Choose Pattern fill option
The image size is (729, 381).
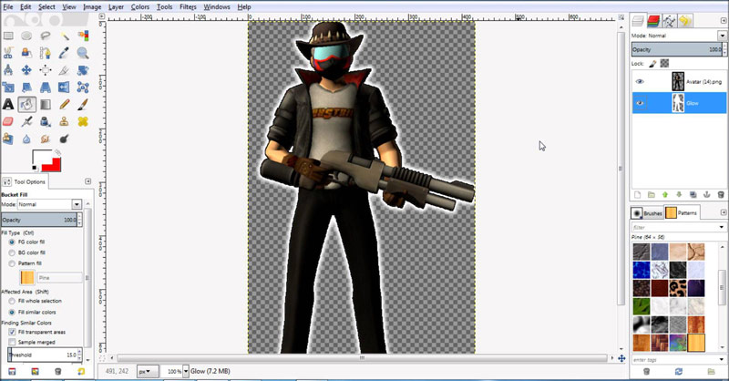coord(12,263)
